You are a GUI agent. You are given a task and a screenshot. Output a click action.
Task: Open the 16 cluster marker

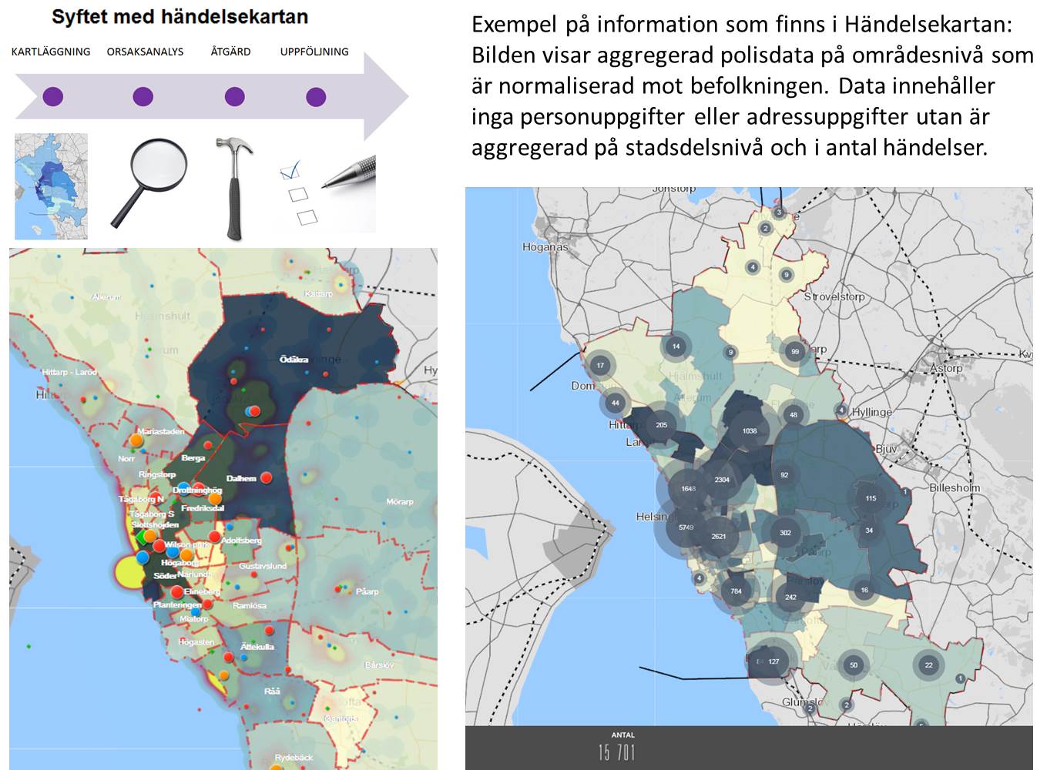864,591
